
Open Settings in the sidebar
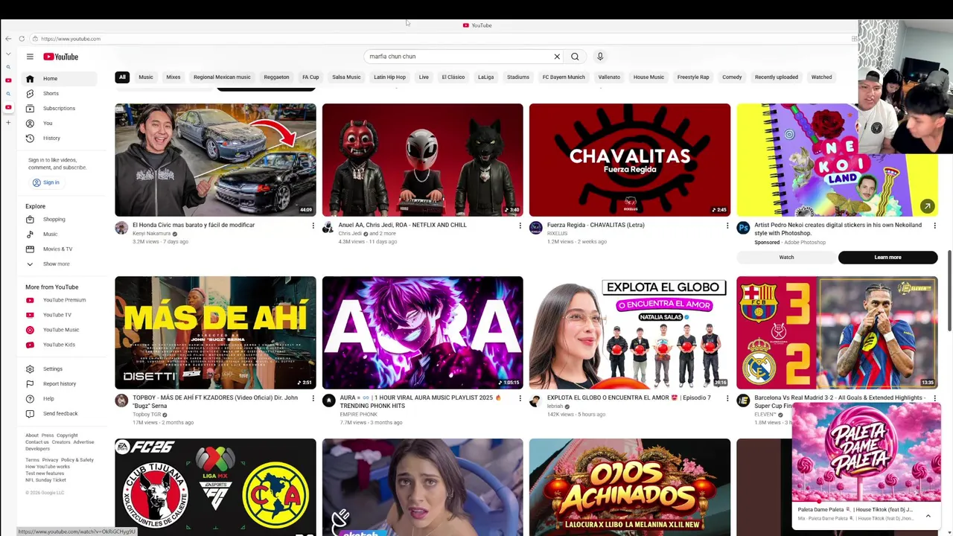(60, 368)
